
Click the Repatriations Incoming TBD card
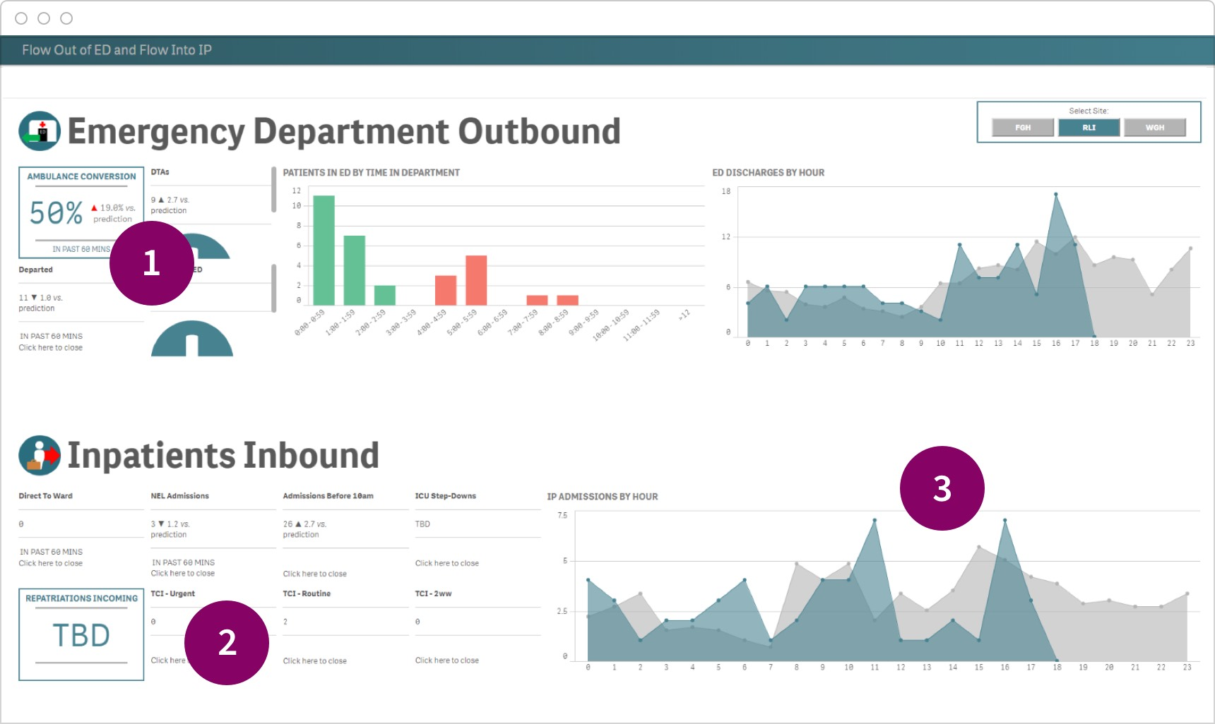(x=81, y=633)
